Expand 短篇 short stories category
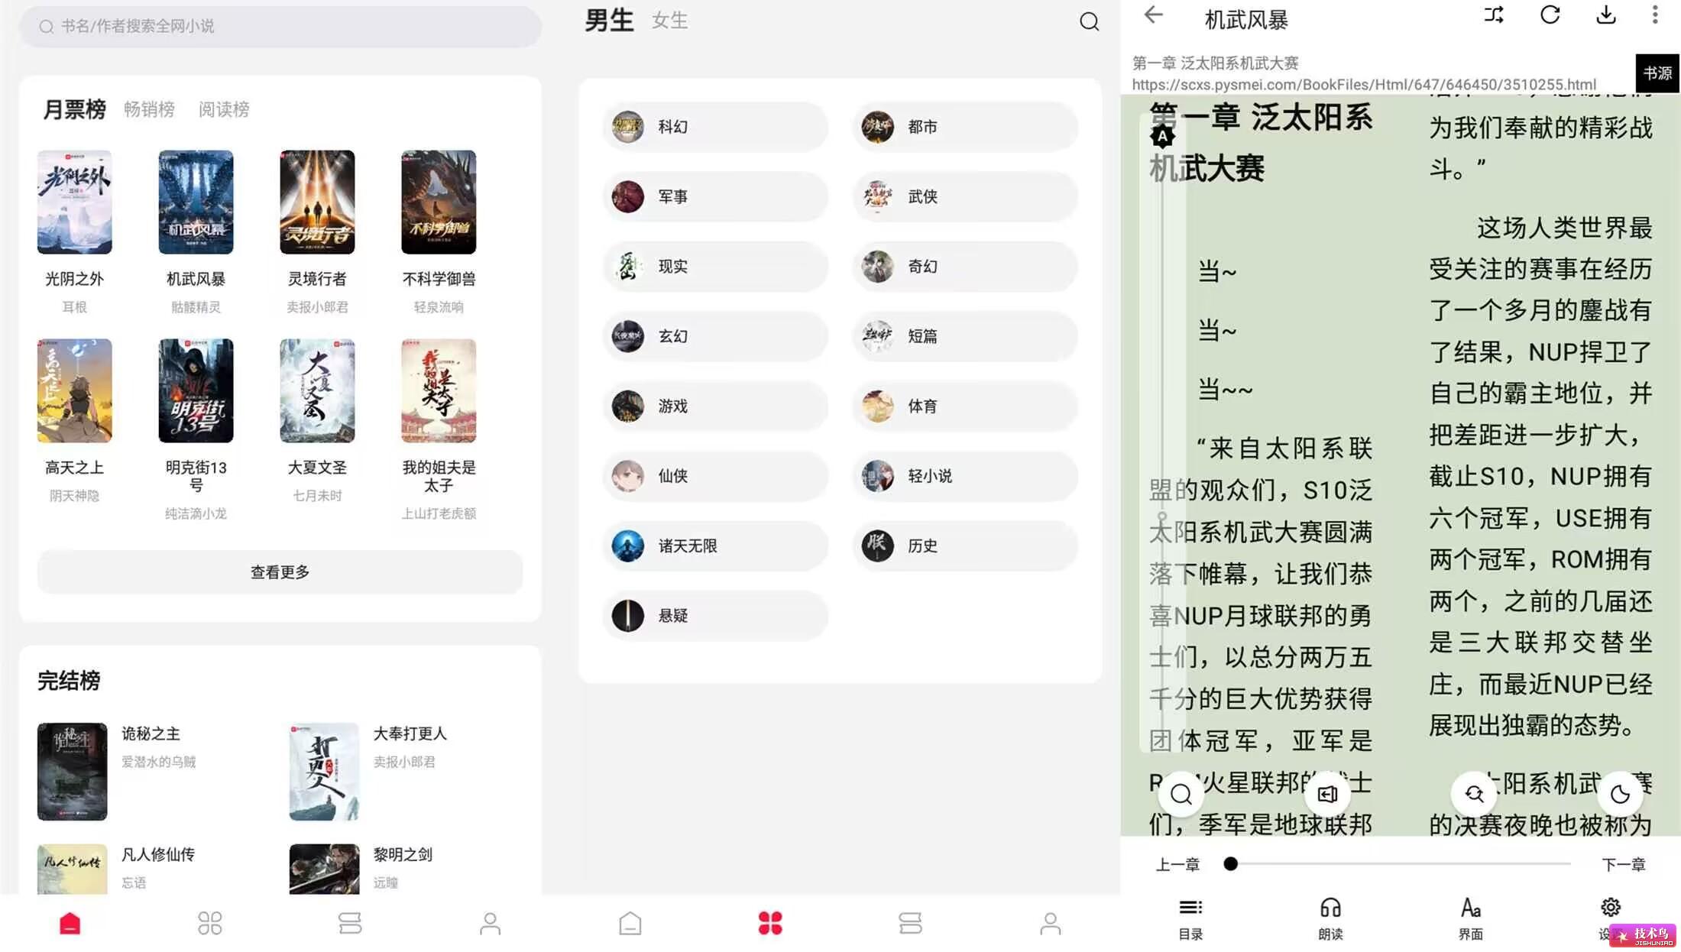This screenshot has width=1681, height=952. (960, 335)
